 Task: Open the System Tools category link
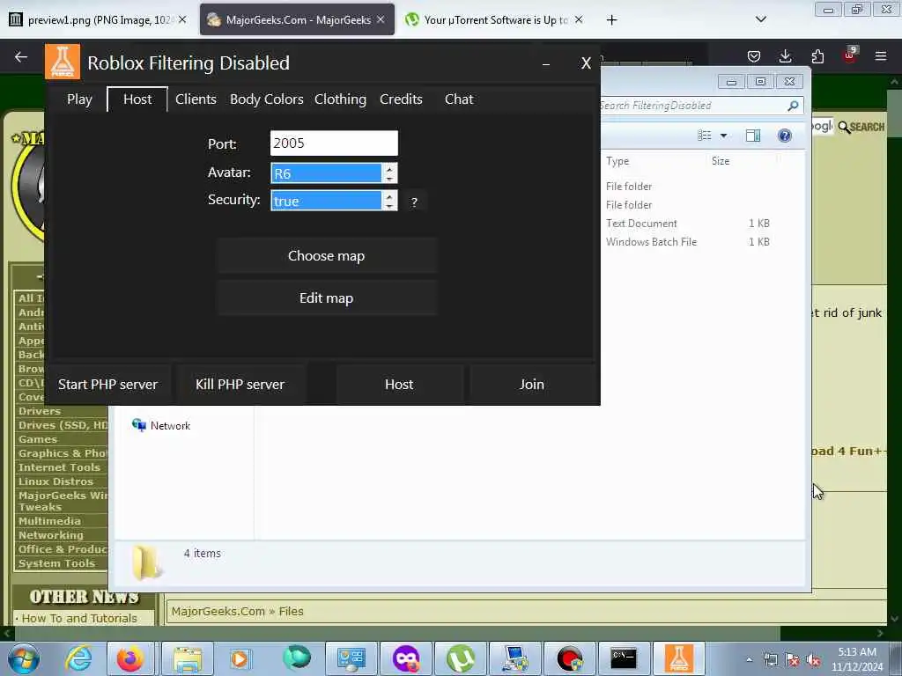[x=56, y=563]
